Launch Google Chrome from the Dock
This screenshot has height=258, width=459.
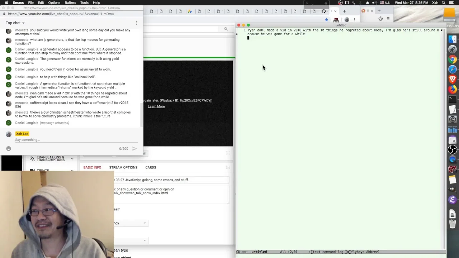pos(453,59)
